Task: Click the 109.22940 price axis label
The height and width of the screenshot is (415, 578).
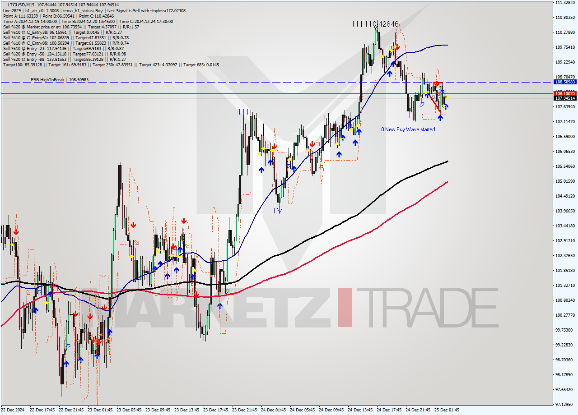Action: pos(565,62)
